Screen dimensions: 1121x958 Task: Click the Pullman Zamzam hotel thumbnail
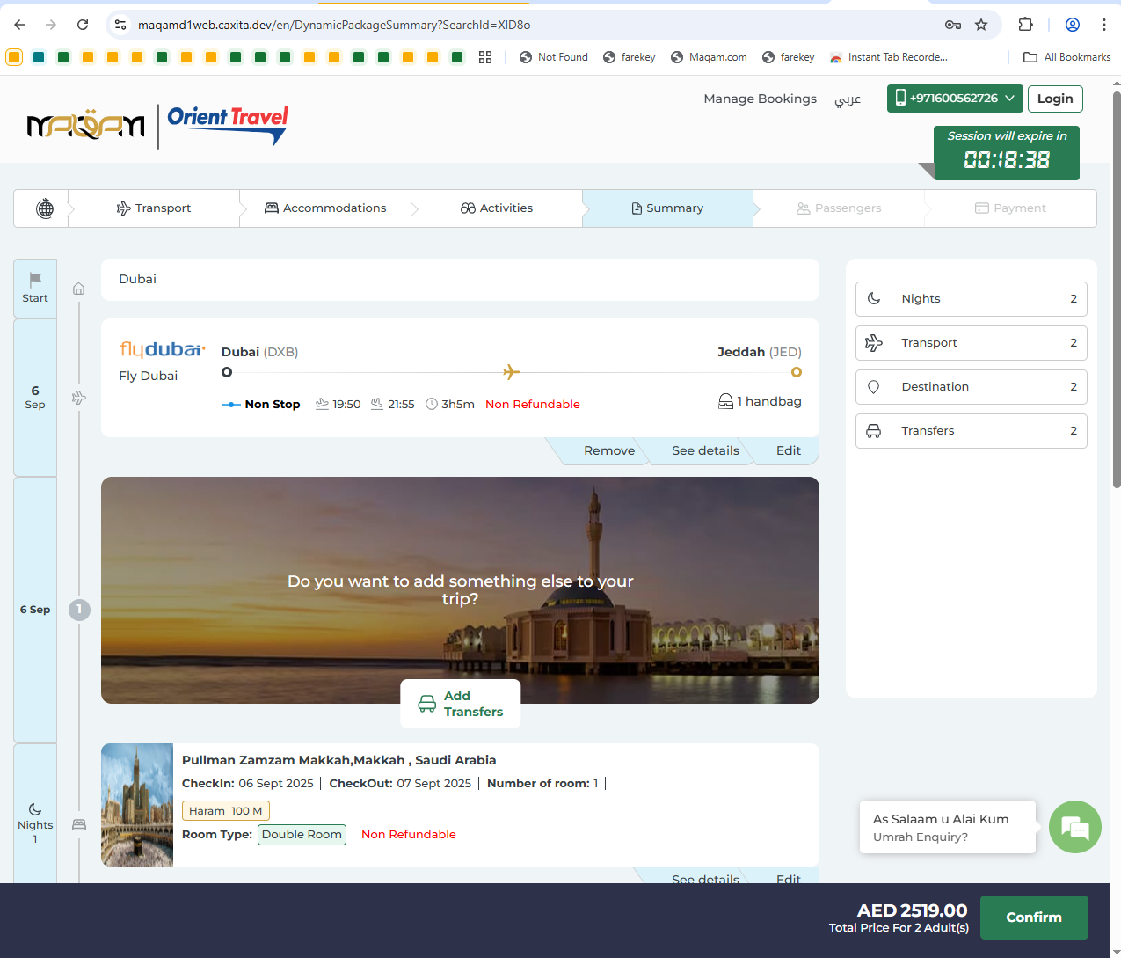pos(137,804)
